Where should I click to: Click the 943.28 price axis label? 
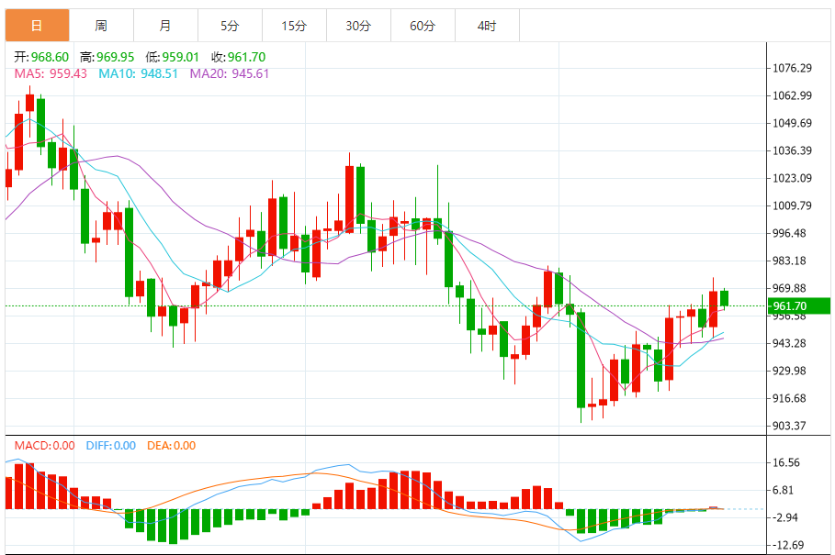(x=789, y=343)
